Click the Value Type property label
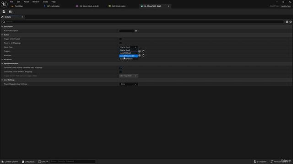The width and height of the screenshot is (293, 164). (x=8, y=47)
